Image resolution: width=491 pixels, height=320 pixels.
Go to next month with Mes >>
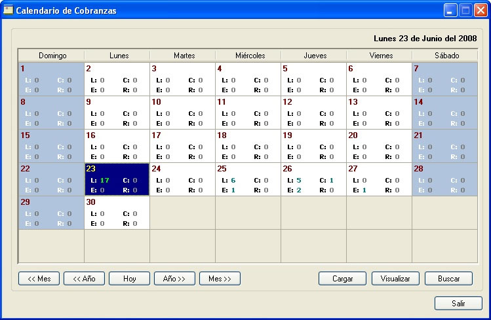tap(220, 279)
